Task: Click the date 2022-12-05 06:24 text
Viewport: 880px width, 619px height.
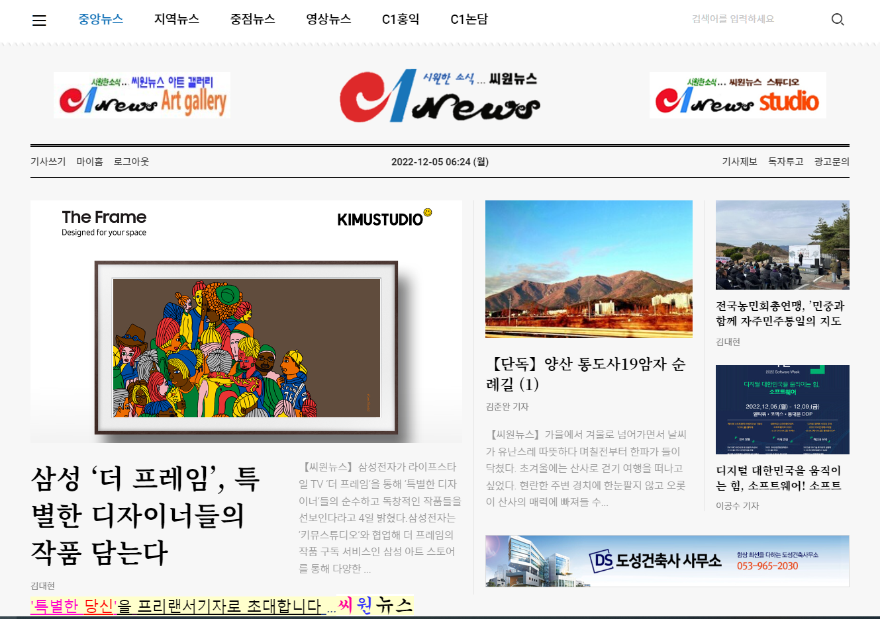Action: click(440, 161)
